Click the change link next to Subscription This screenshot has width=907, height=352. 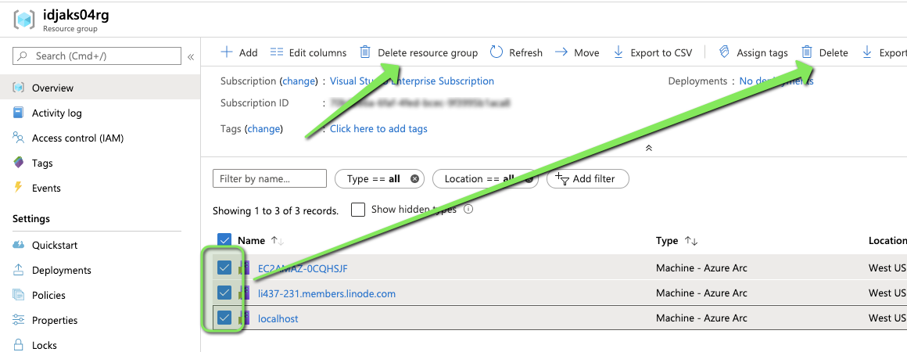299,81
